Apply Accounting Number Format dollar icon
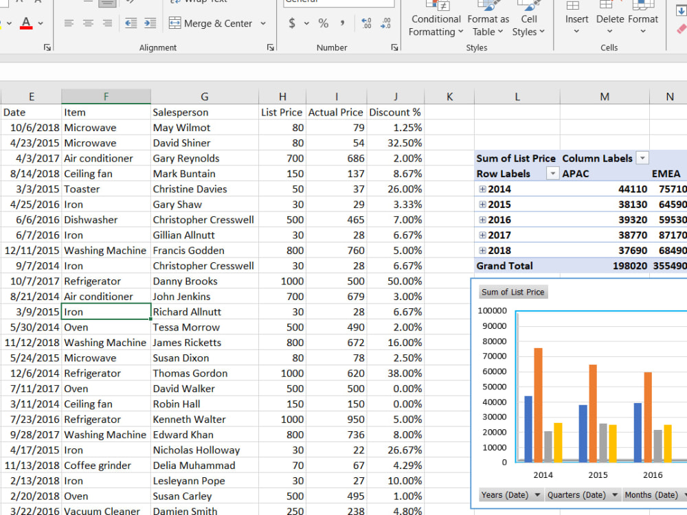 click(292, 23)
